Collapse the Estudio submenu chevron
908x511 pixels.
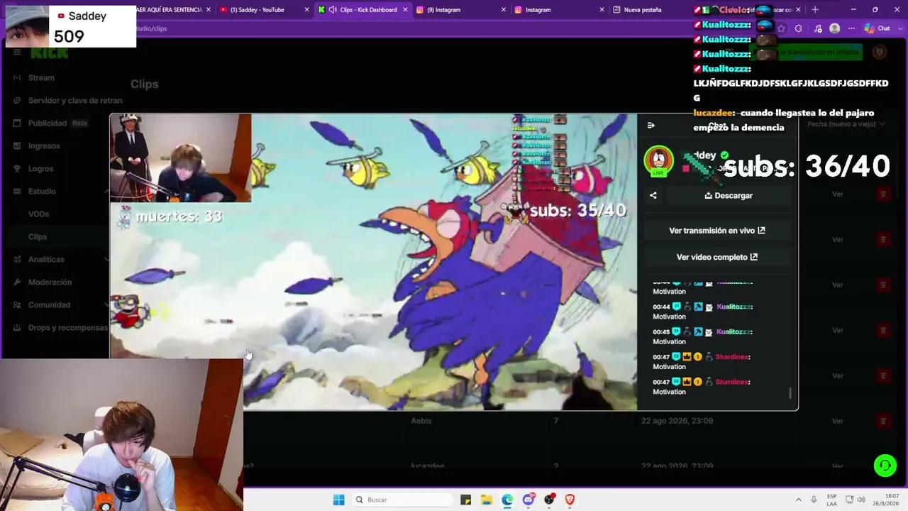[106, 191]
